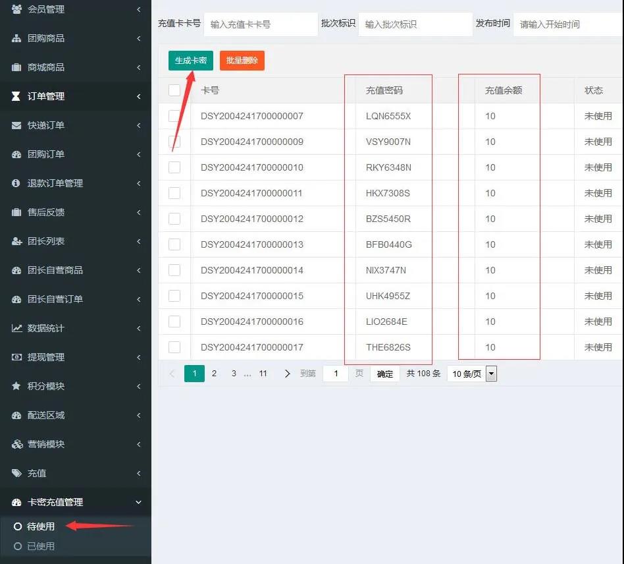624x564 pixels.
Task: Expand the 营销模块 menu arrow
Action: tap(138, 444)
